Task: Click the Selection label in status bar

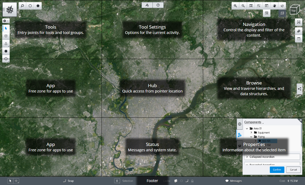Action: [x=128, y=181]
